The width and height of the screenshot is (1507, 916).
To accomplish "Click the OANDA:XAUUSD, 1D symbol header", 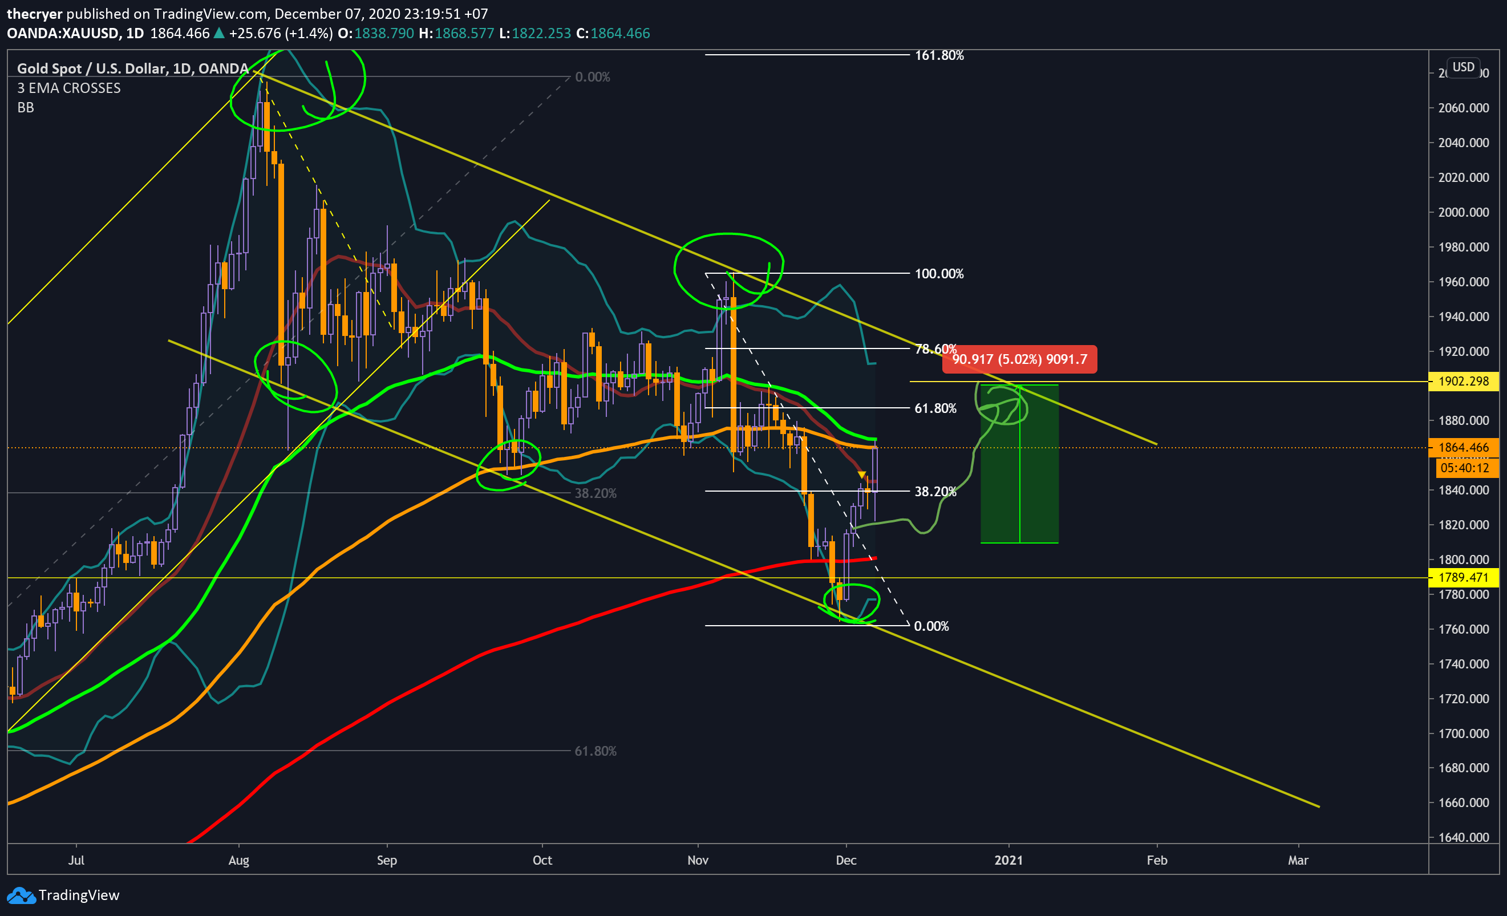I will tap(75, 33).
